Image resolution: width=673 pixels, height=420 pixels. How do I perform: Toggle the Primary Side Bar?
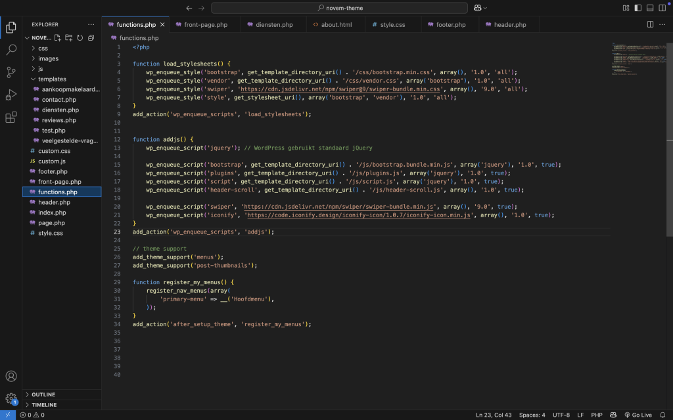(x=638, y=8)
